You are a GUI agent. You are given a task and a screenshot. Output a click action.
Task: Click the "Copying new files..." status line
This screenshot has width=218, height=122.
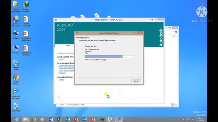coord(91,46)
